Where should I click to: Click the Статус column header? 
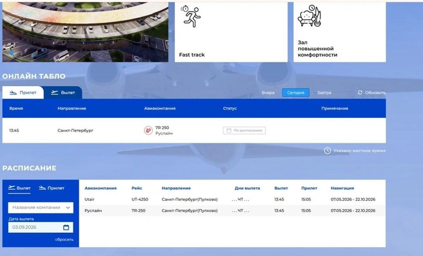[x=230, y=109]
